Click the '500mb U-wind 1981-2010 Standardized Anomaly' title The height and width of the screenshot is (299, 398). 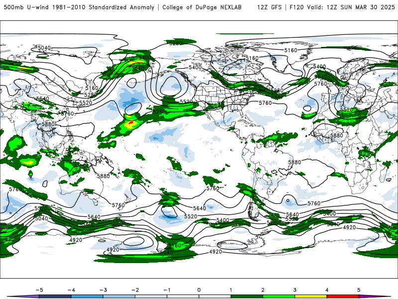pos(79,7)
